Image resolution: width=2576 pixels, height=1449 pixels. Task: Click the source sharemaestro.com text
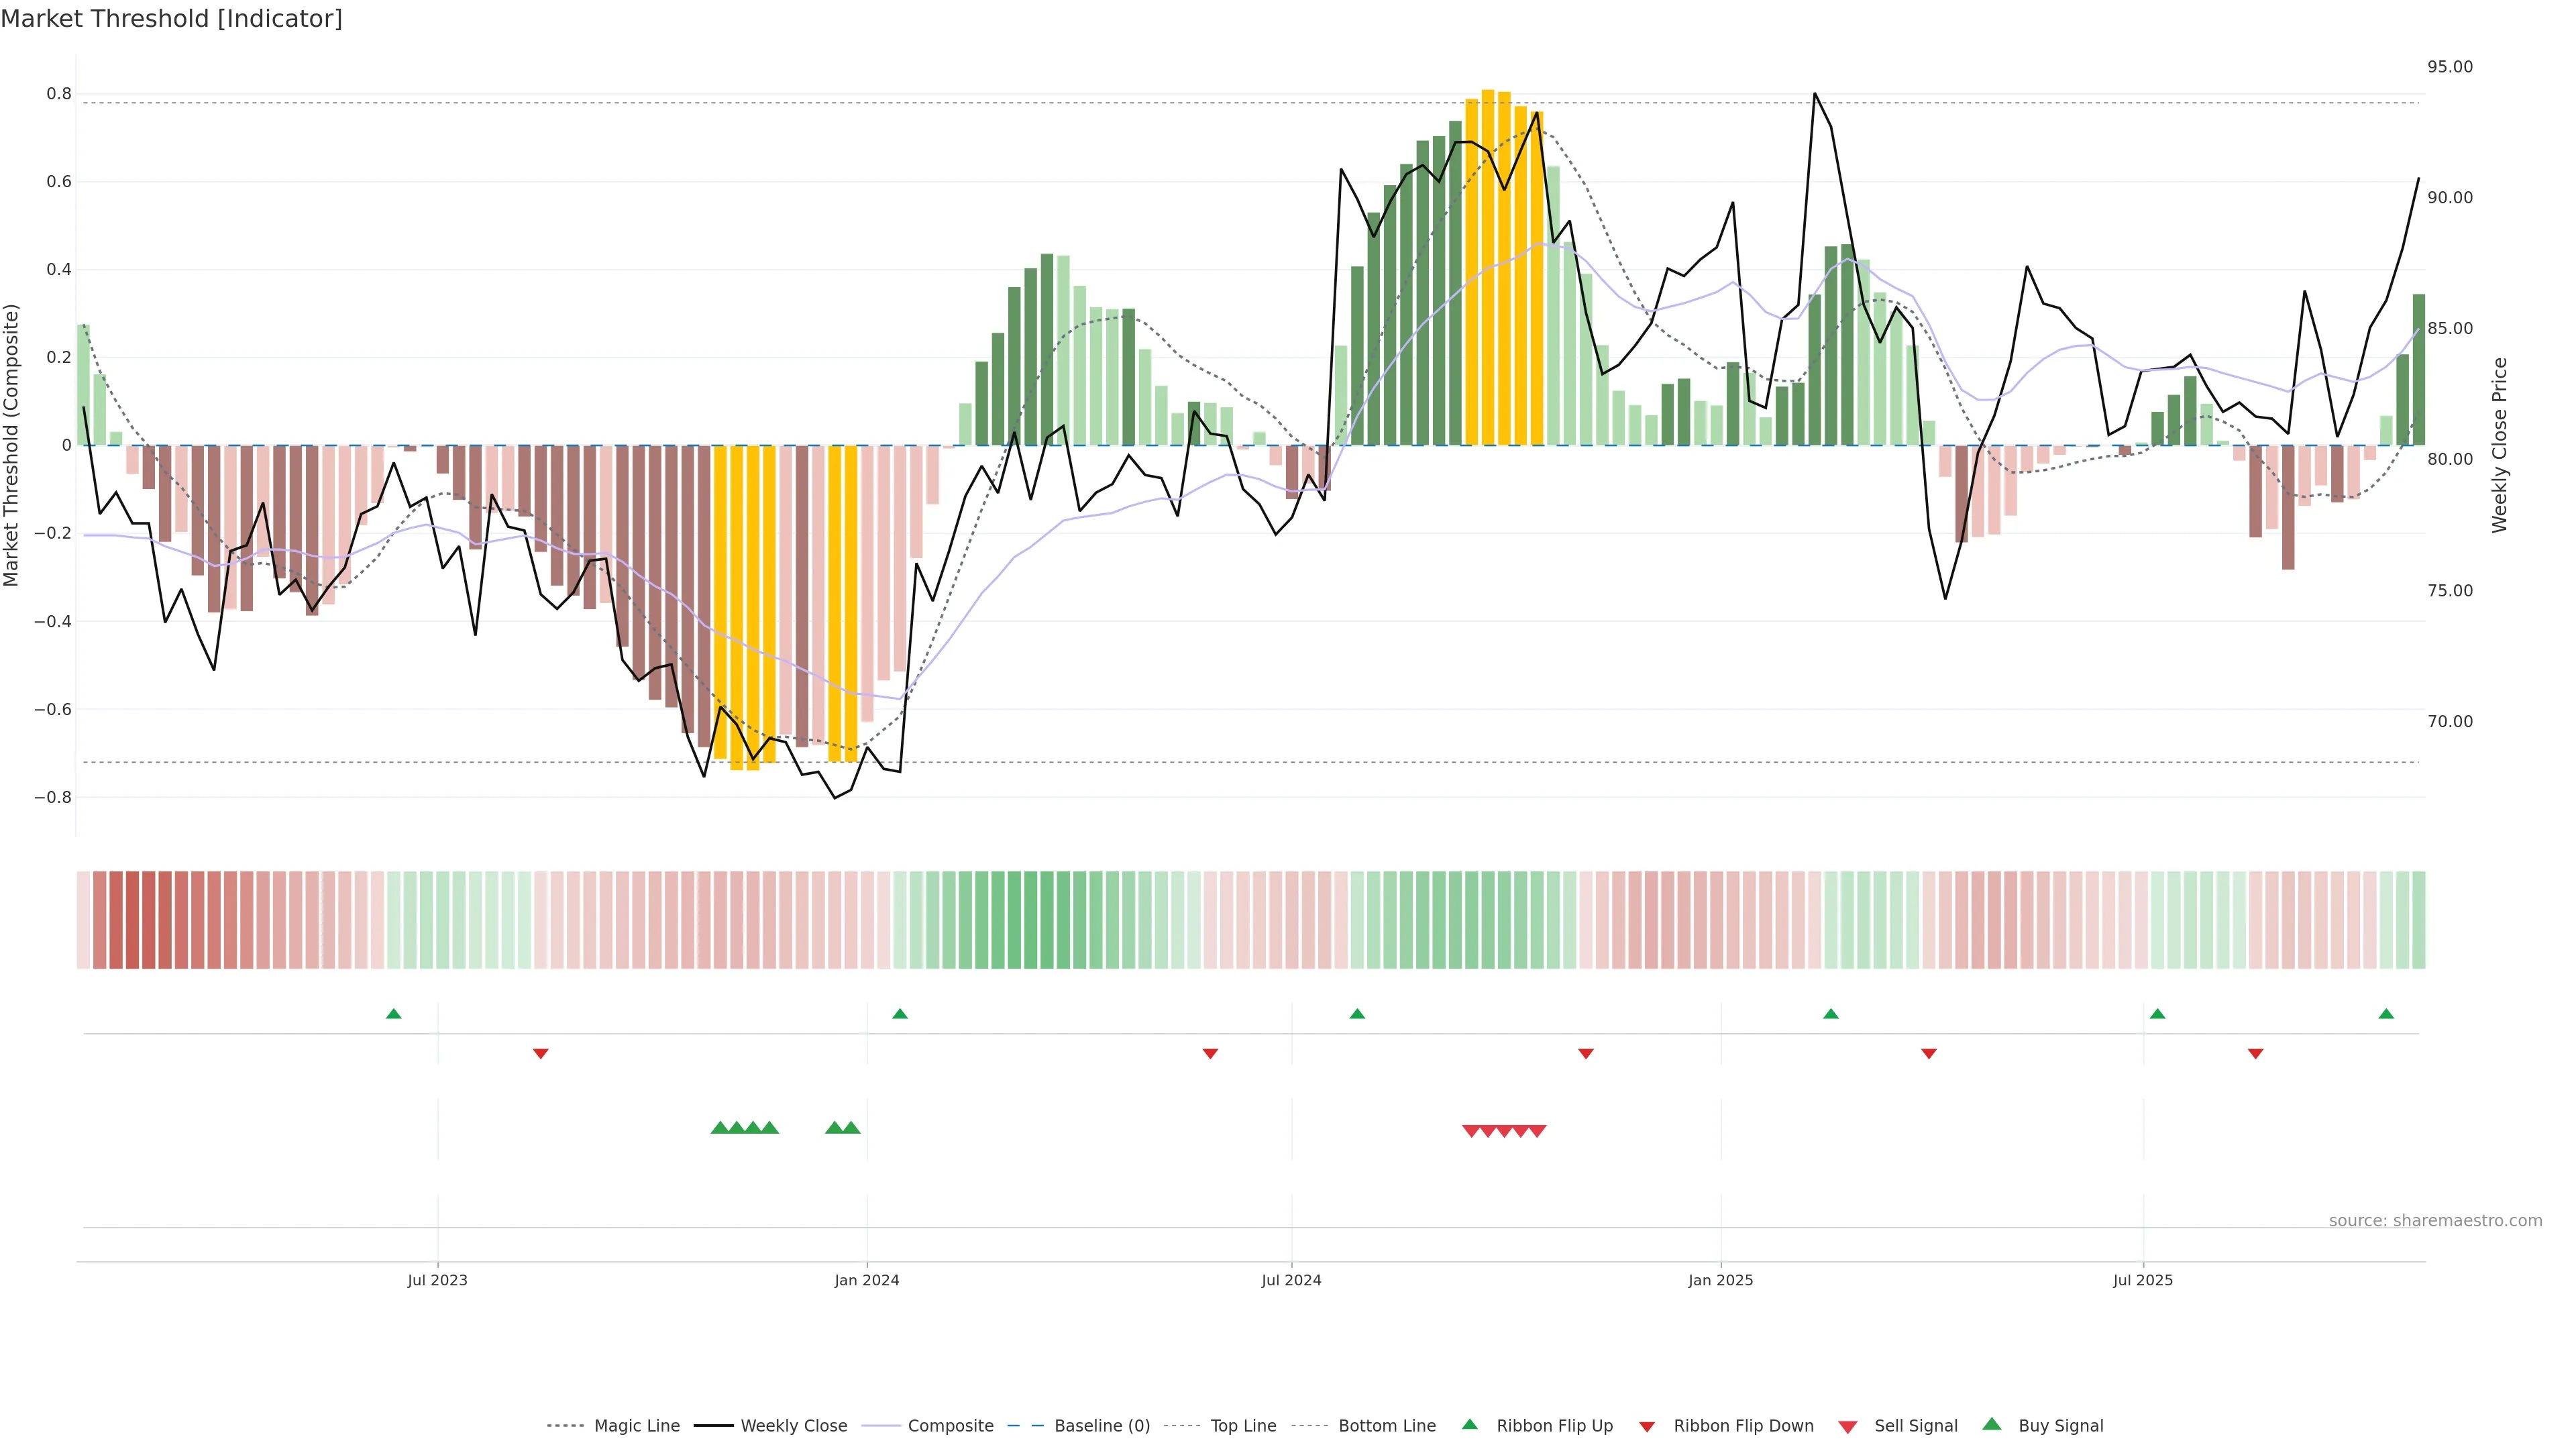point(2435,1221)
